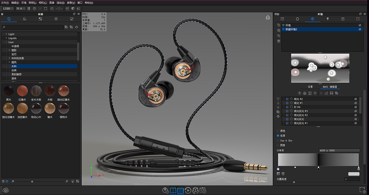Select the 颜色 background radio button

278,131
